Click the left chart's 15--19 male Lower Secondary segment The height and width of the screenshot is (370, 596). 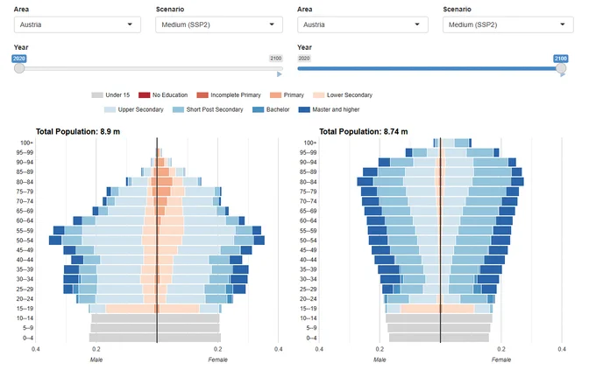click(x=131, y=309)
